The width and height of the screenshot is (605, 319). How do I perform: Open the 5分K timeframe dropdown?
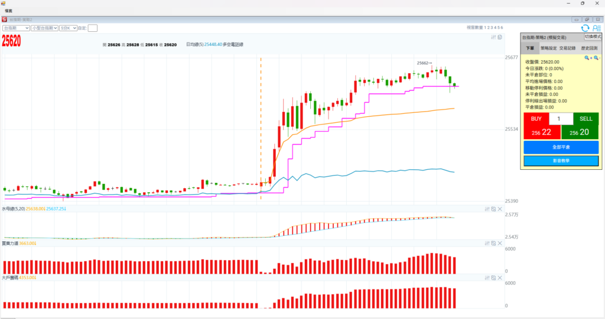coord(68,28)
